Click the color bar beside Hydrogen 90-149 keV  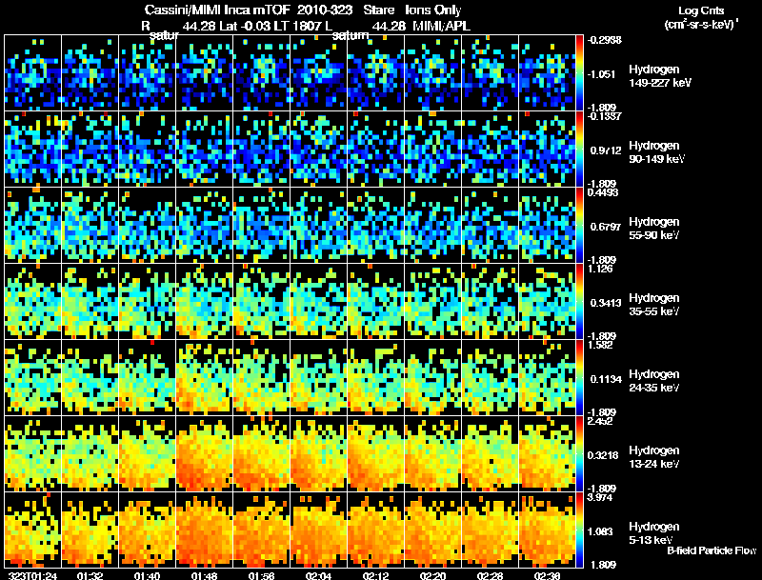[x=579, y=150]
